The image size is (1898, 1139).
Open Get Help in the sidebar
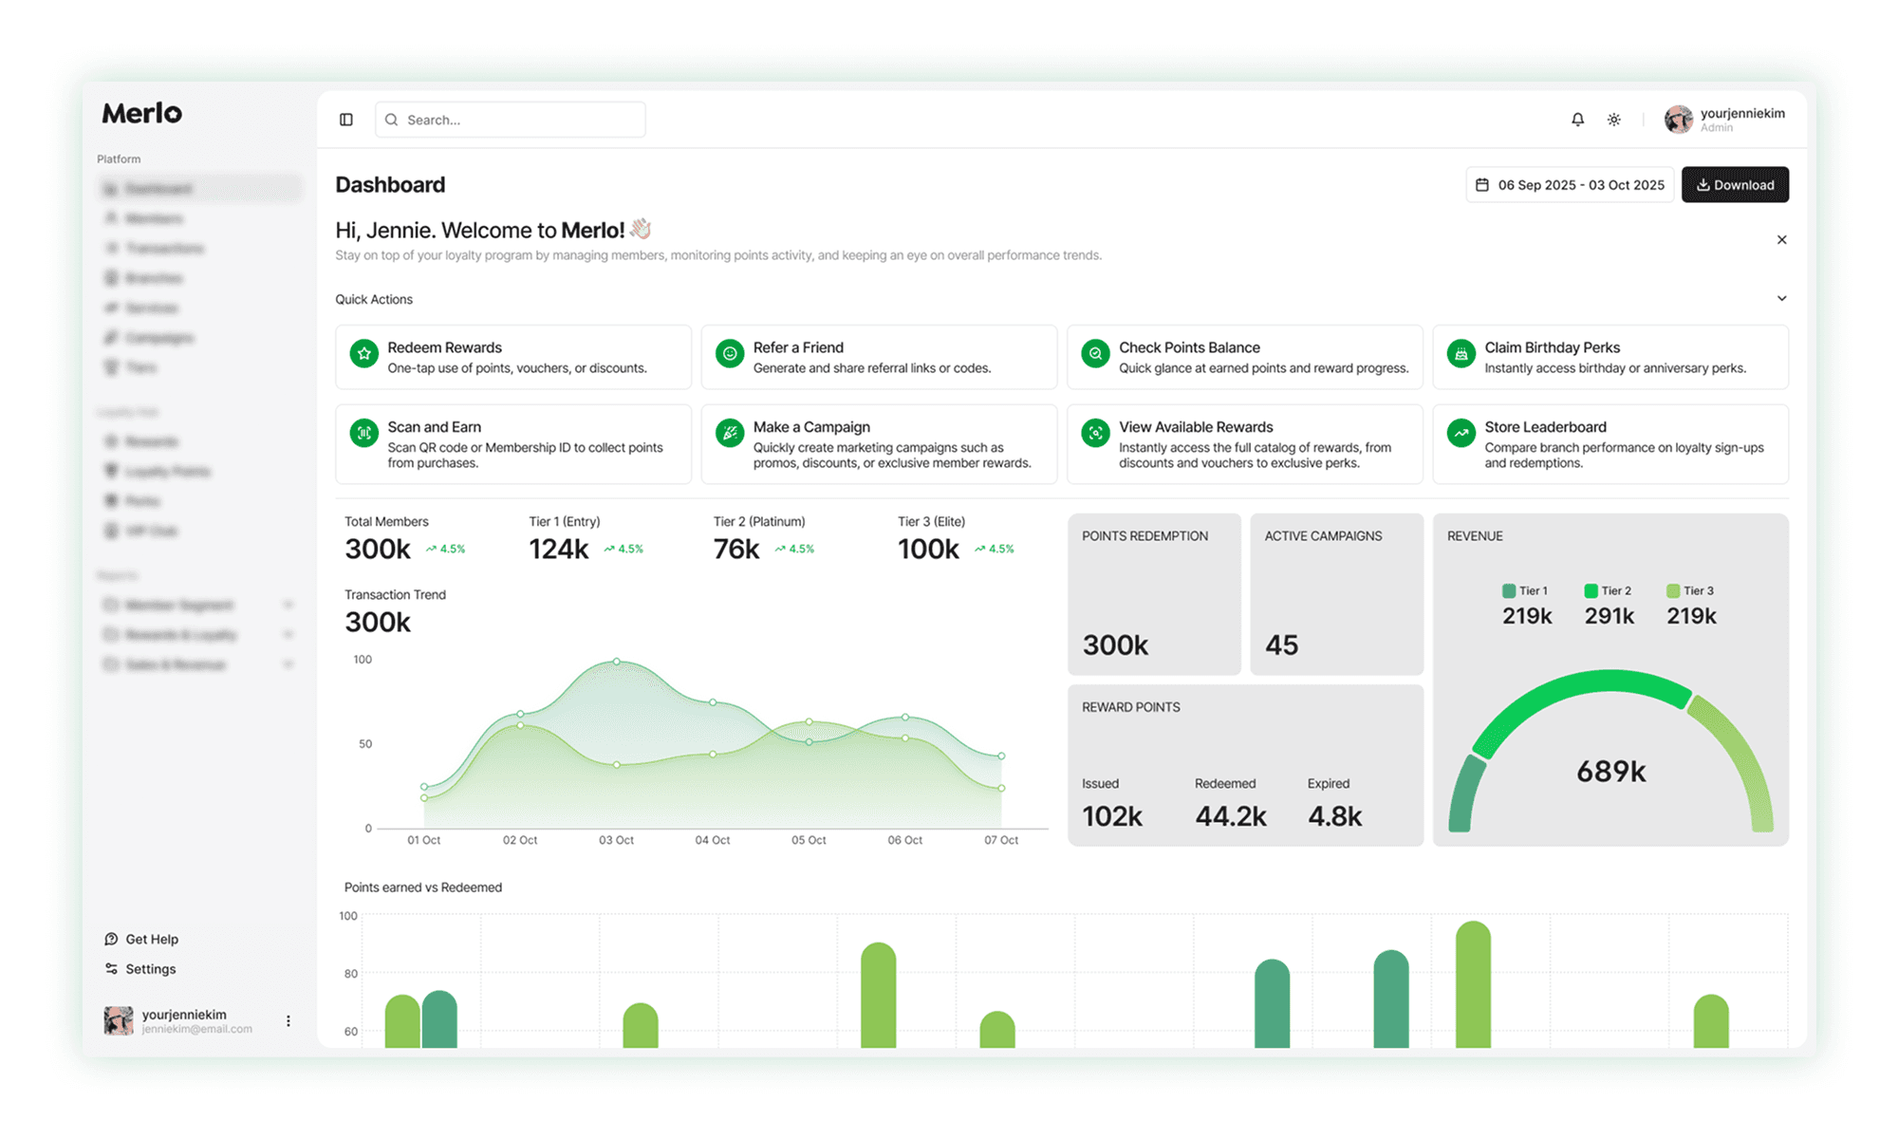[151, 939]
